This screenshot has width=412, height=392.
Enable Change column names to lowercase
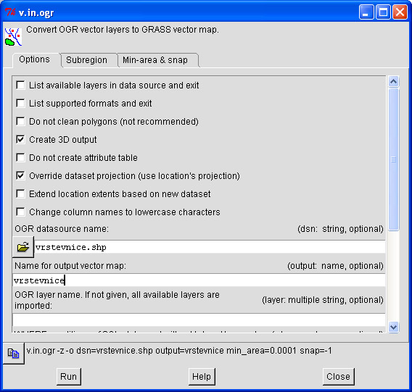(20, 212)
